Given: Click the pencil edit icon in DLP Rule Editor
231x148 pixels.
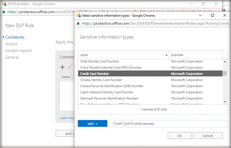Looking at the screenshot, I should [x=69, y=67].
